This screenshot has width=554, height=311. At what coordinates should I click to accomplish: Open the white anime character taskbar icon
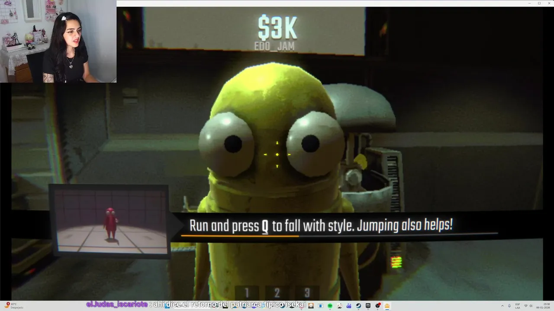(339, 306)
